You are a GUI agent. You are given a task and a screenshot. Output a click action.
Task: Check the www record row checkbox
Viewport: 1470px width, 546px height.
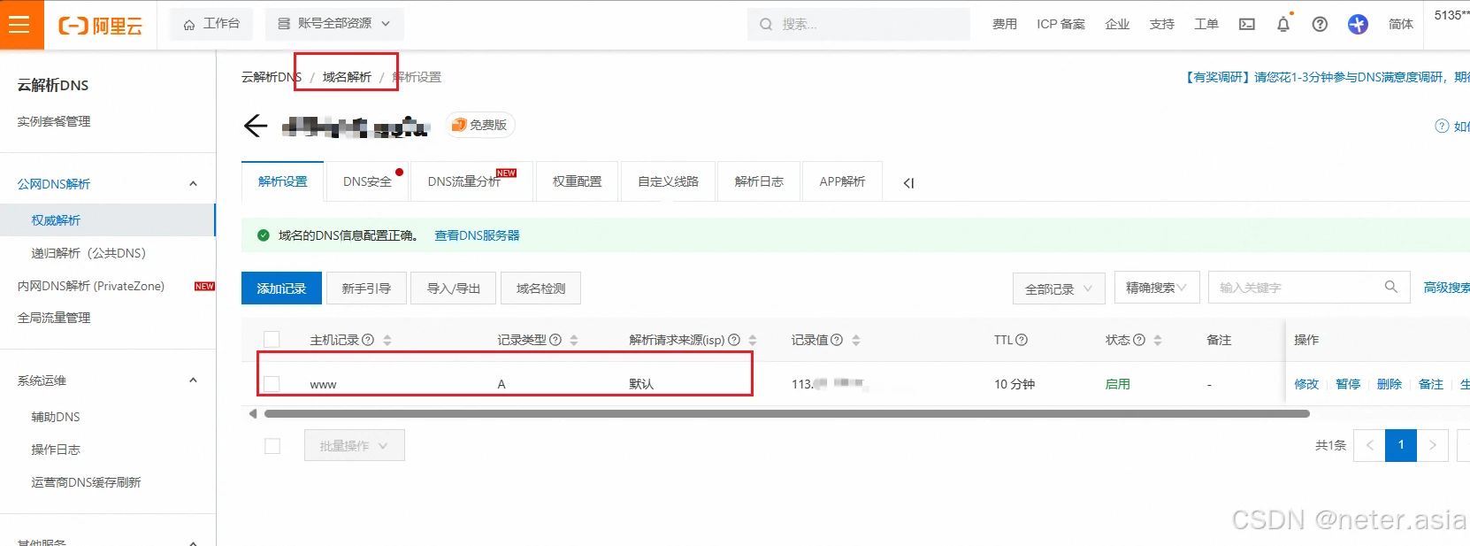coord(272,384)
